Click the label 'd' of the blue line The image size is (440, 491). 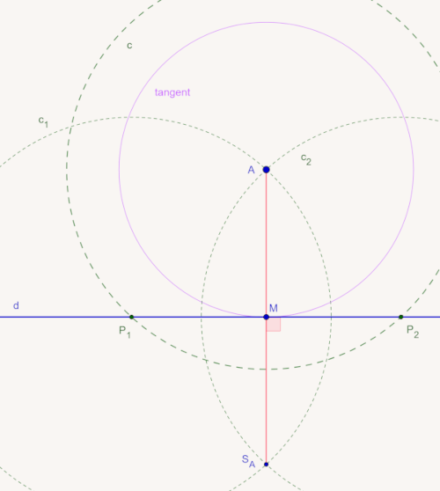(x=16, y=305)
